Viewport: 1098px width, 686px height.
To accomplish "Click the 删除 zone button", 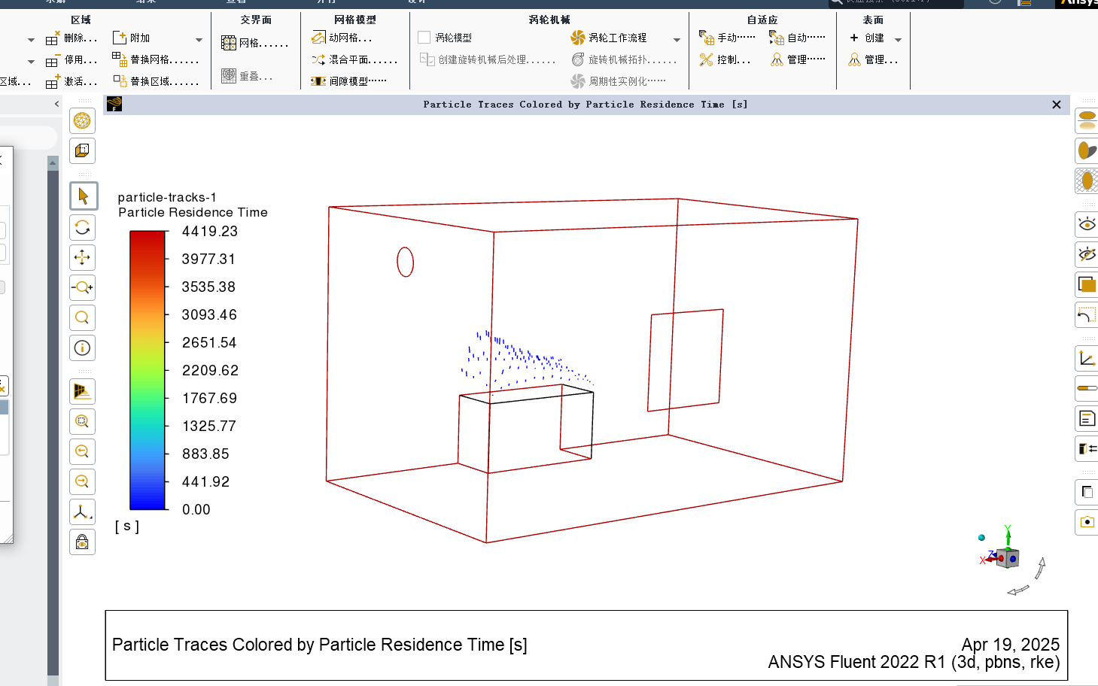I will (x=71, y=38).
